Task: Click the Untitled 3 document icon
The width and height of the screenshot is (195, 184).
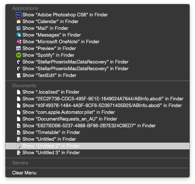Action: 19,153
